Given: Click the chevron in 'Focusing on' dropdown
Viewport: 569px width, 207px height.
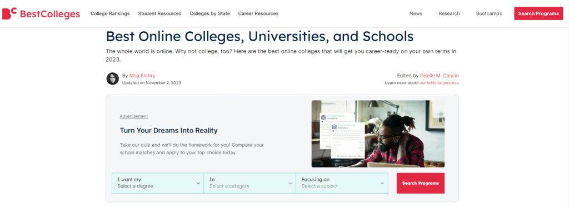Looking at the screenshot, I should tap(382, 184).
